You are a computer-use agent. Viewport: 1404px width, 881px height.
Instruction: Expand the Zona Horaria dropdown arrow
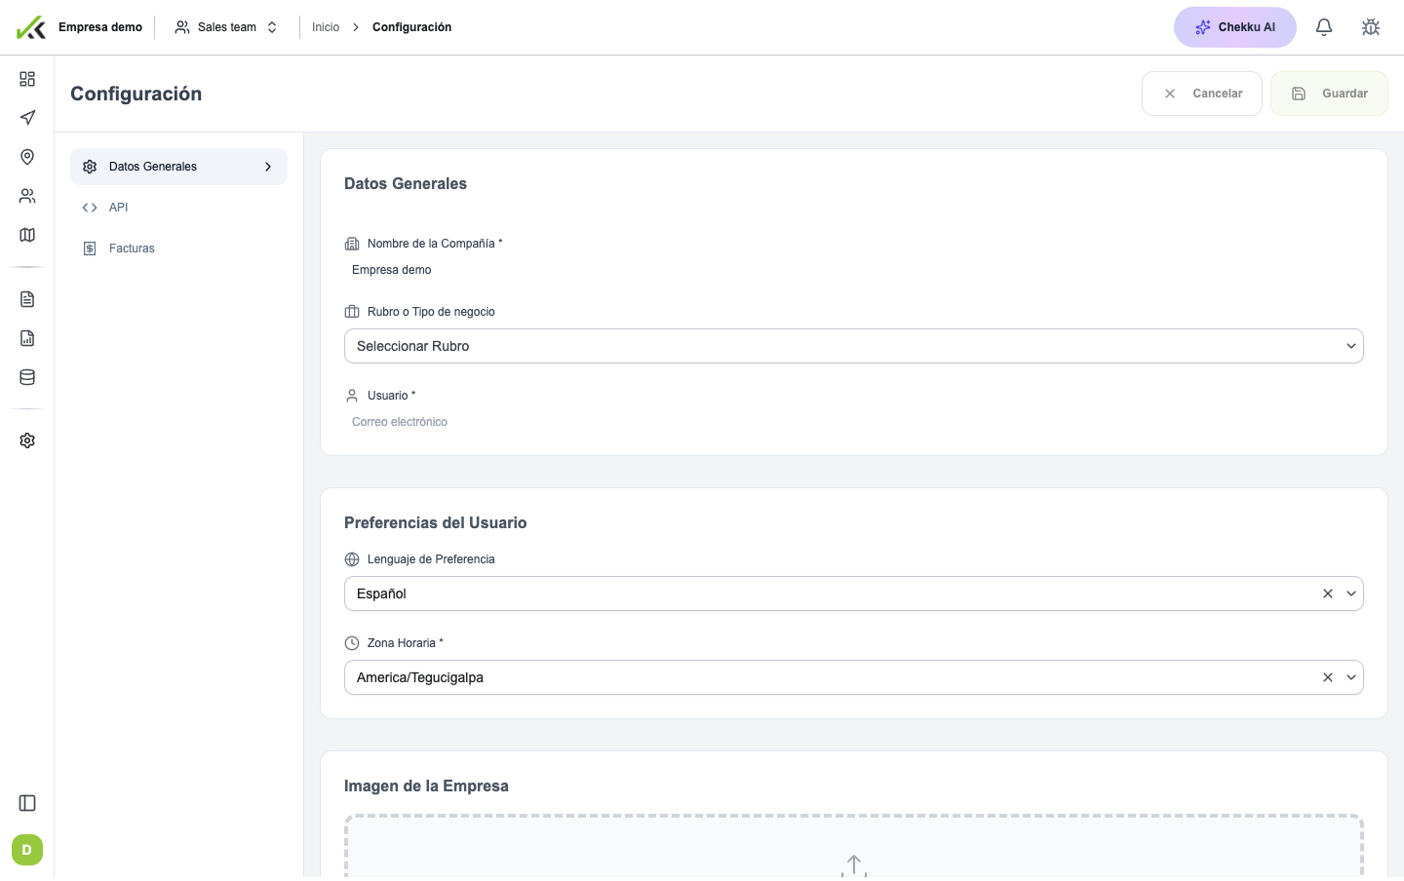pos(1351,677)
